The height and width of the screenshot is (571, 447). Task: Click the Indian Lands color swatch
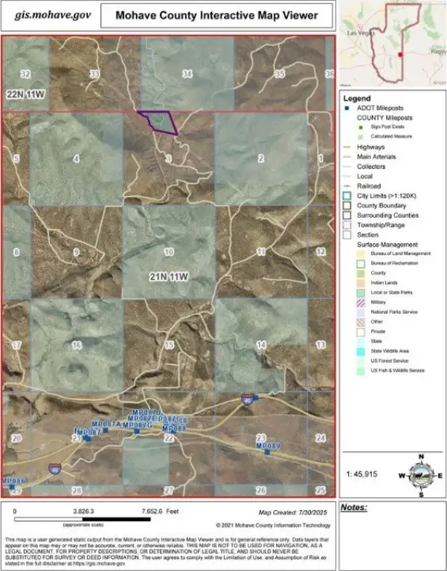pyautogui.click(x=347, y=283)
